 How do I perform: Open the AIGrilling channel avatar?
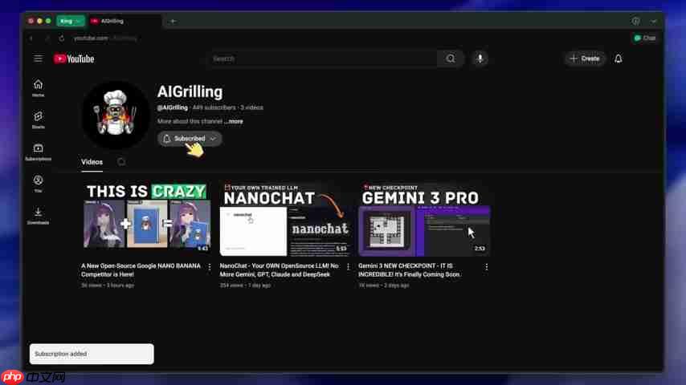pyautogui.click(x=116, y=115)
